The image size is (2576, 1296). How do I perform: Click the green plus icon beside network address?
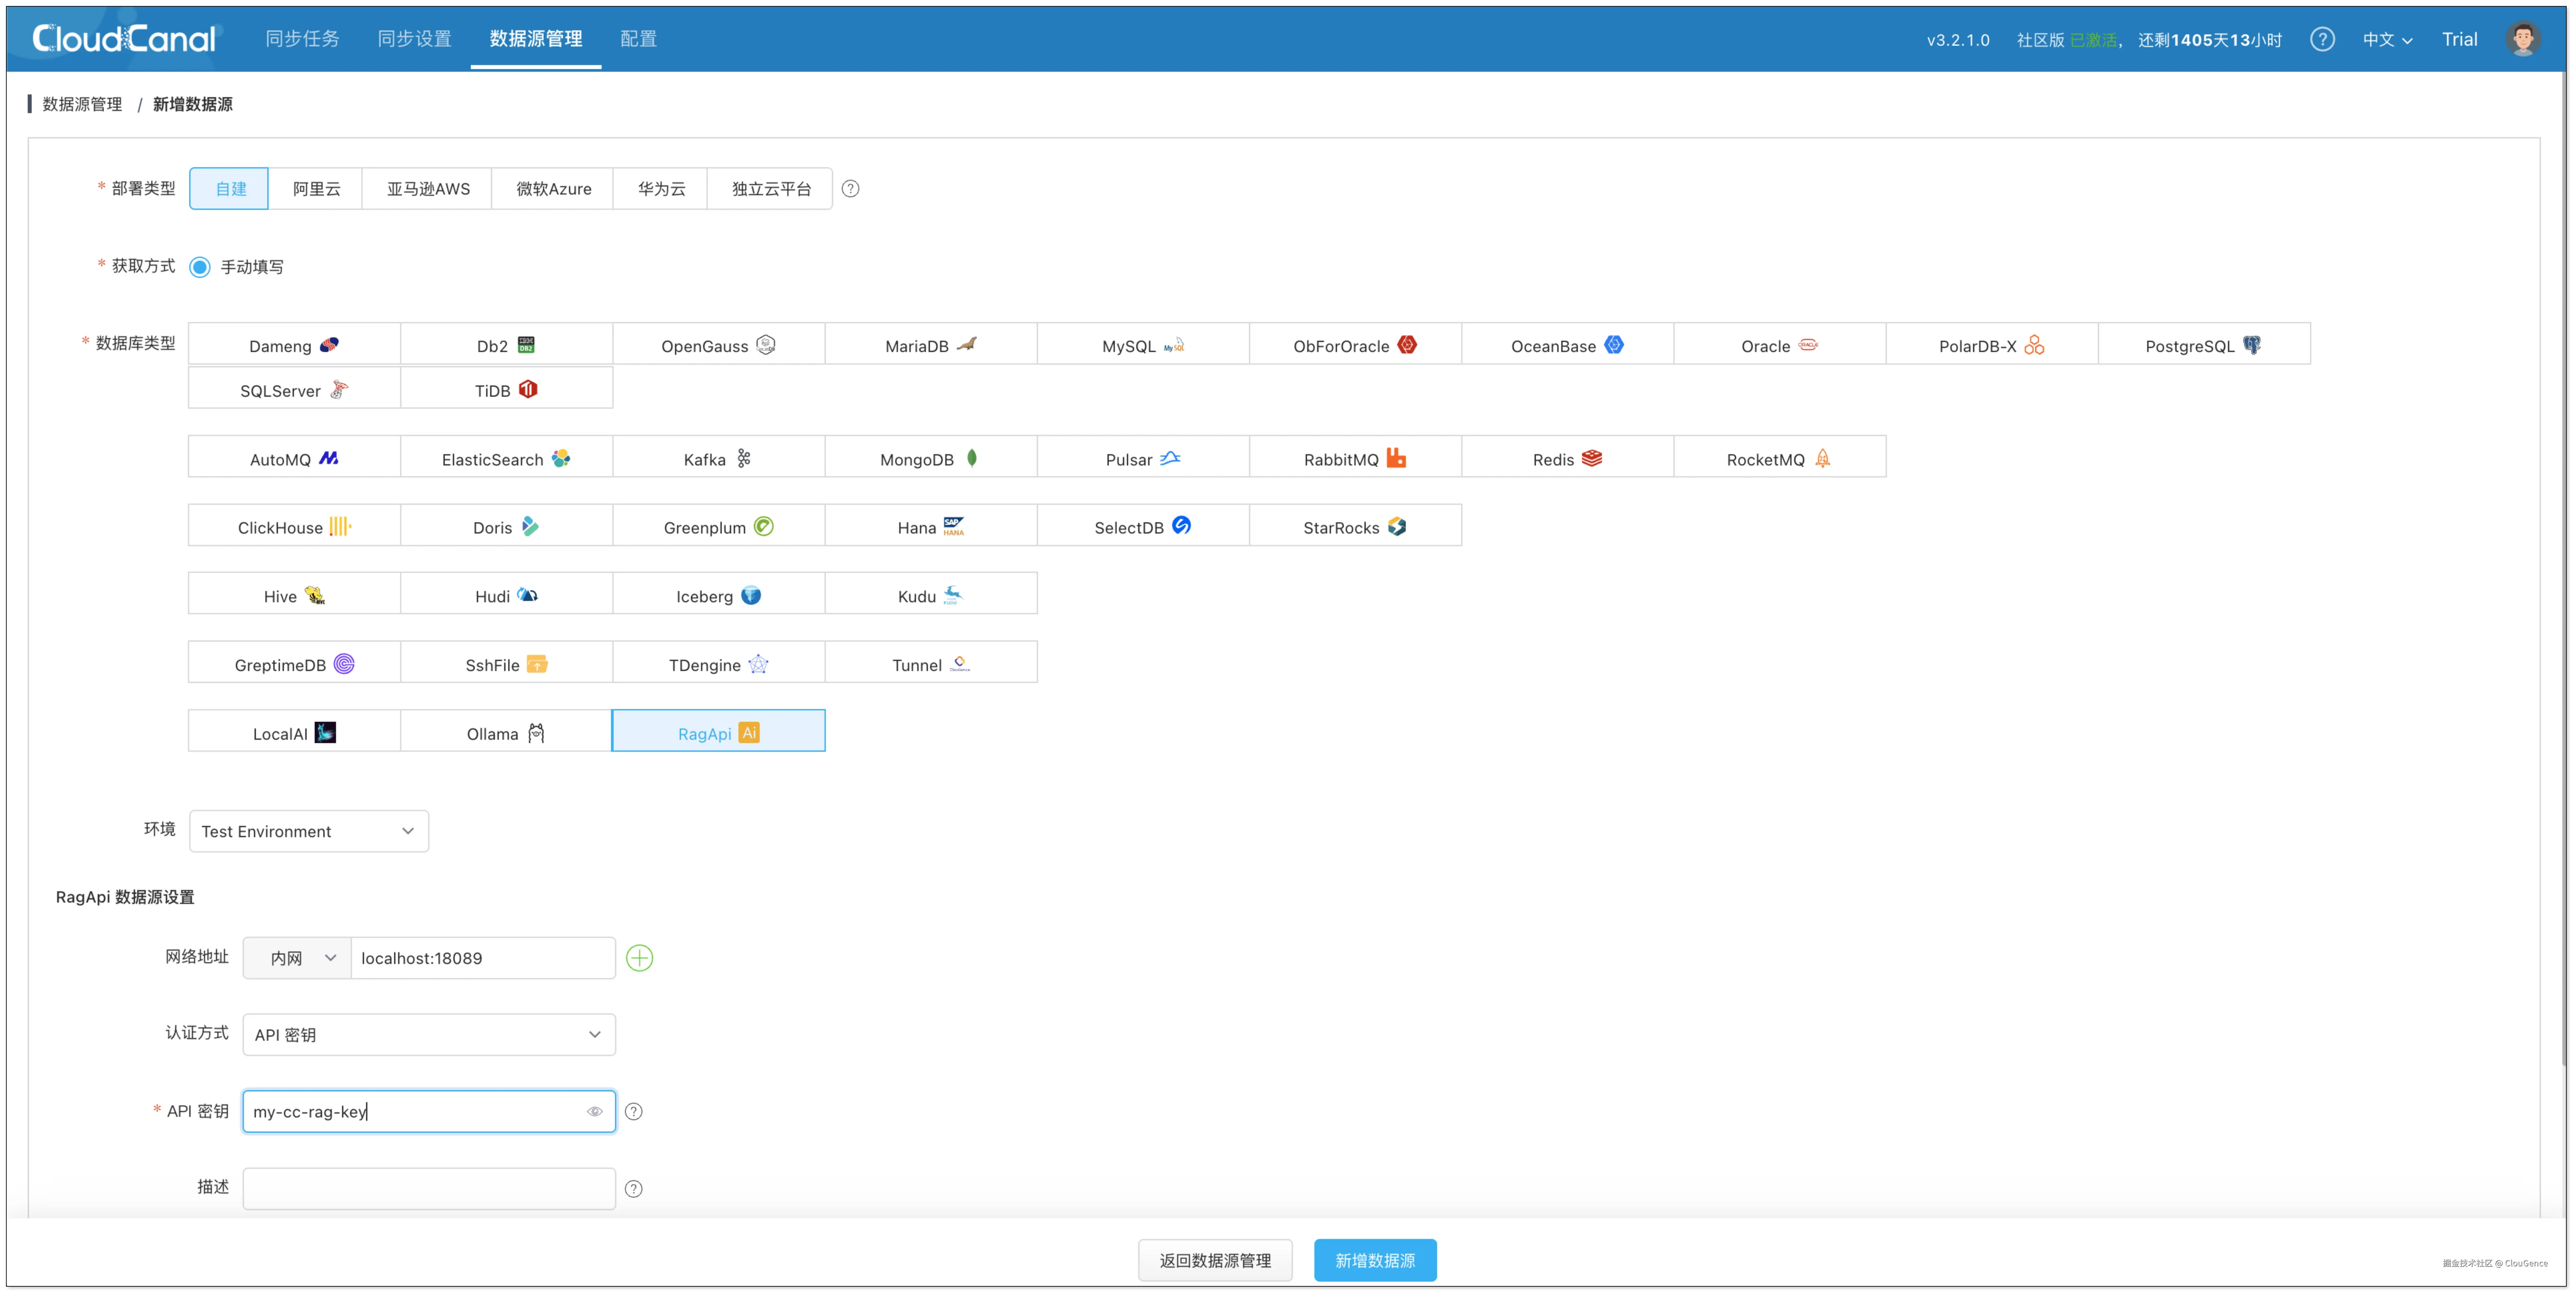639,958
